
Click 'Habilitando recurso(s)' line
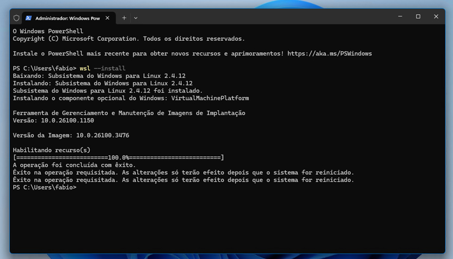[x=52, y=150]
